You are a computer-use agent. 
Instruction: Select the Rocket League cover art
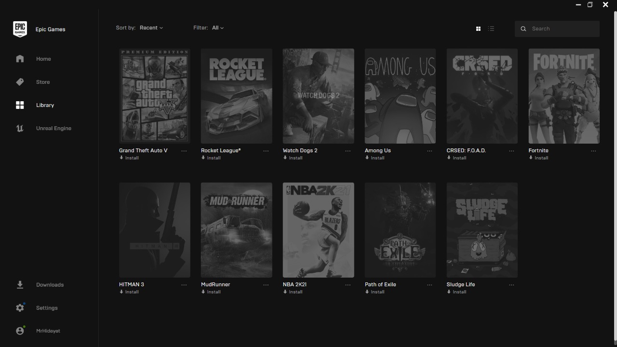[237, 96]
